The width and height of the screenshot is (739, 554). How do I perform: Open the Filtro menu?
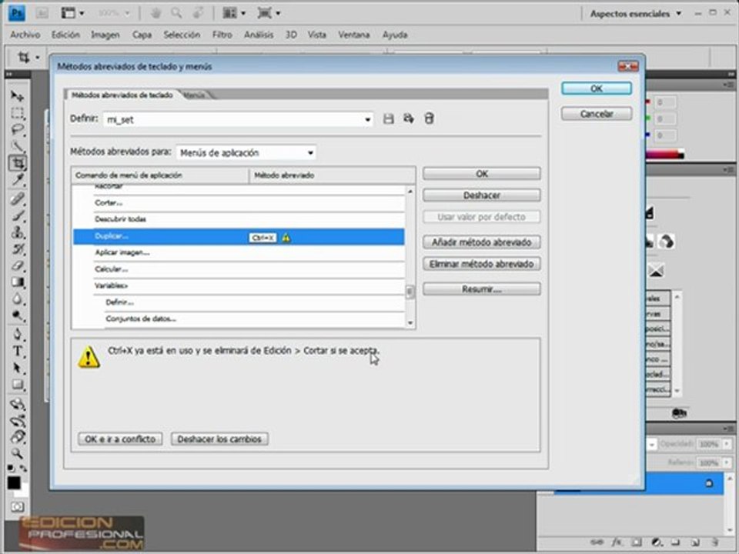pos(222,35)
